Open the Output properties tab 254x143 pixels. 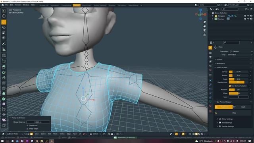[210, 57]
